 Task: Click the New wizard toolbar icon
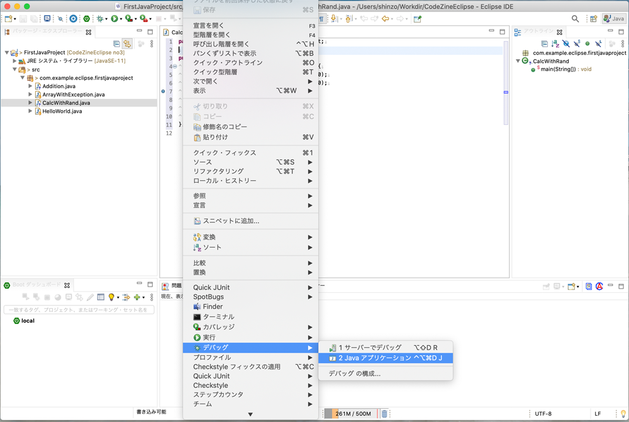pyautogui.click(x=8, y=18)
